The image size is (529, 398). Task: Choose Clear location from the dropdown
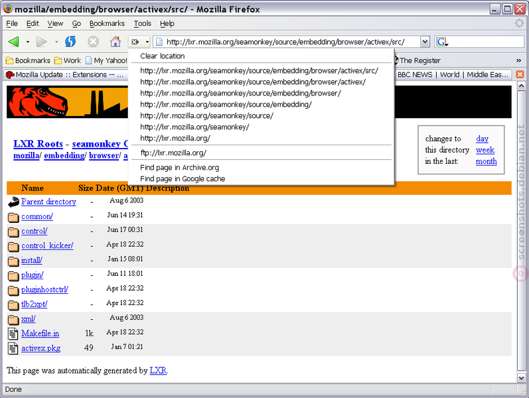pos(261,56)
